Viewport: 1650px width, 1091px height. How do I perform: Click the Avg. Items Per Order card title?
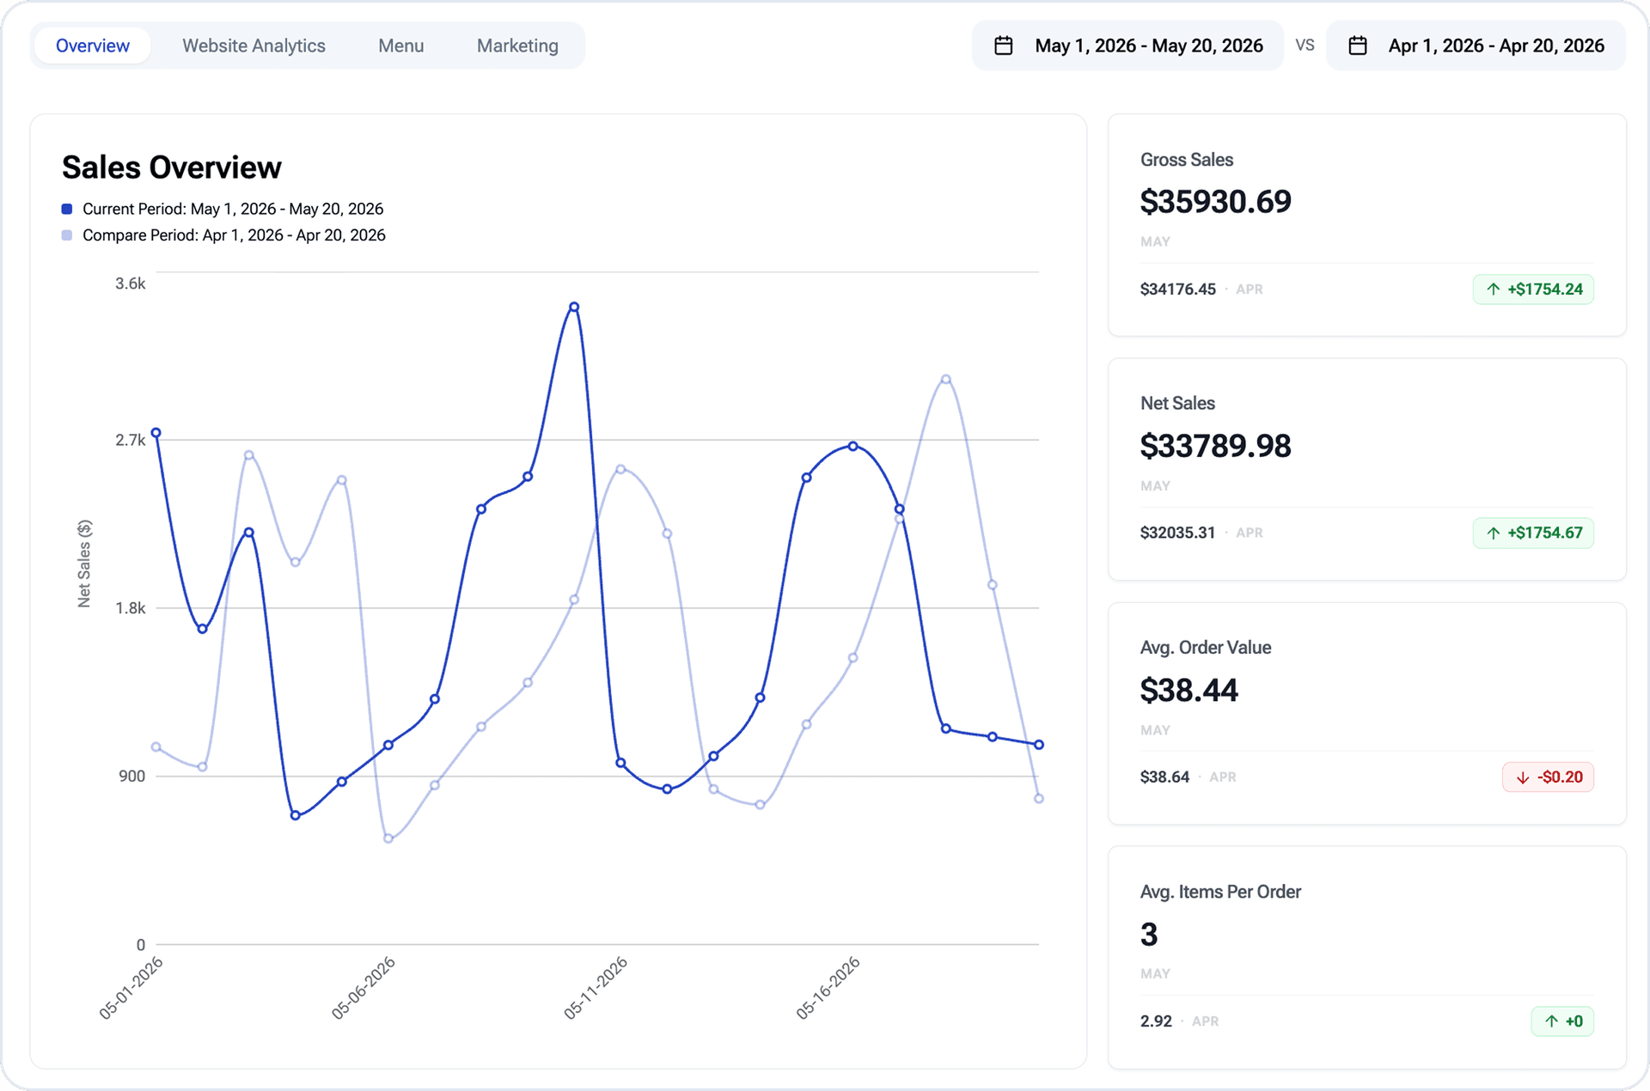click(1220, 892)
